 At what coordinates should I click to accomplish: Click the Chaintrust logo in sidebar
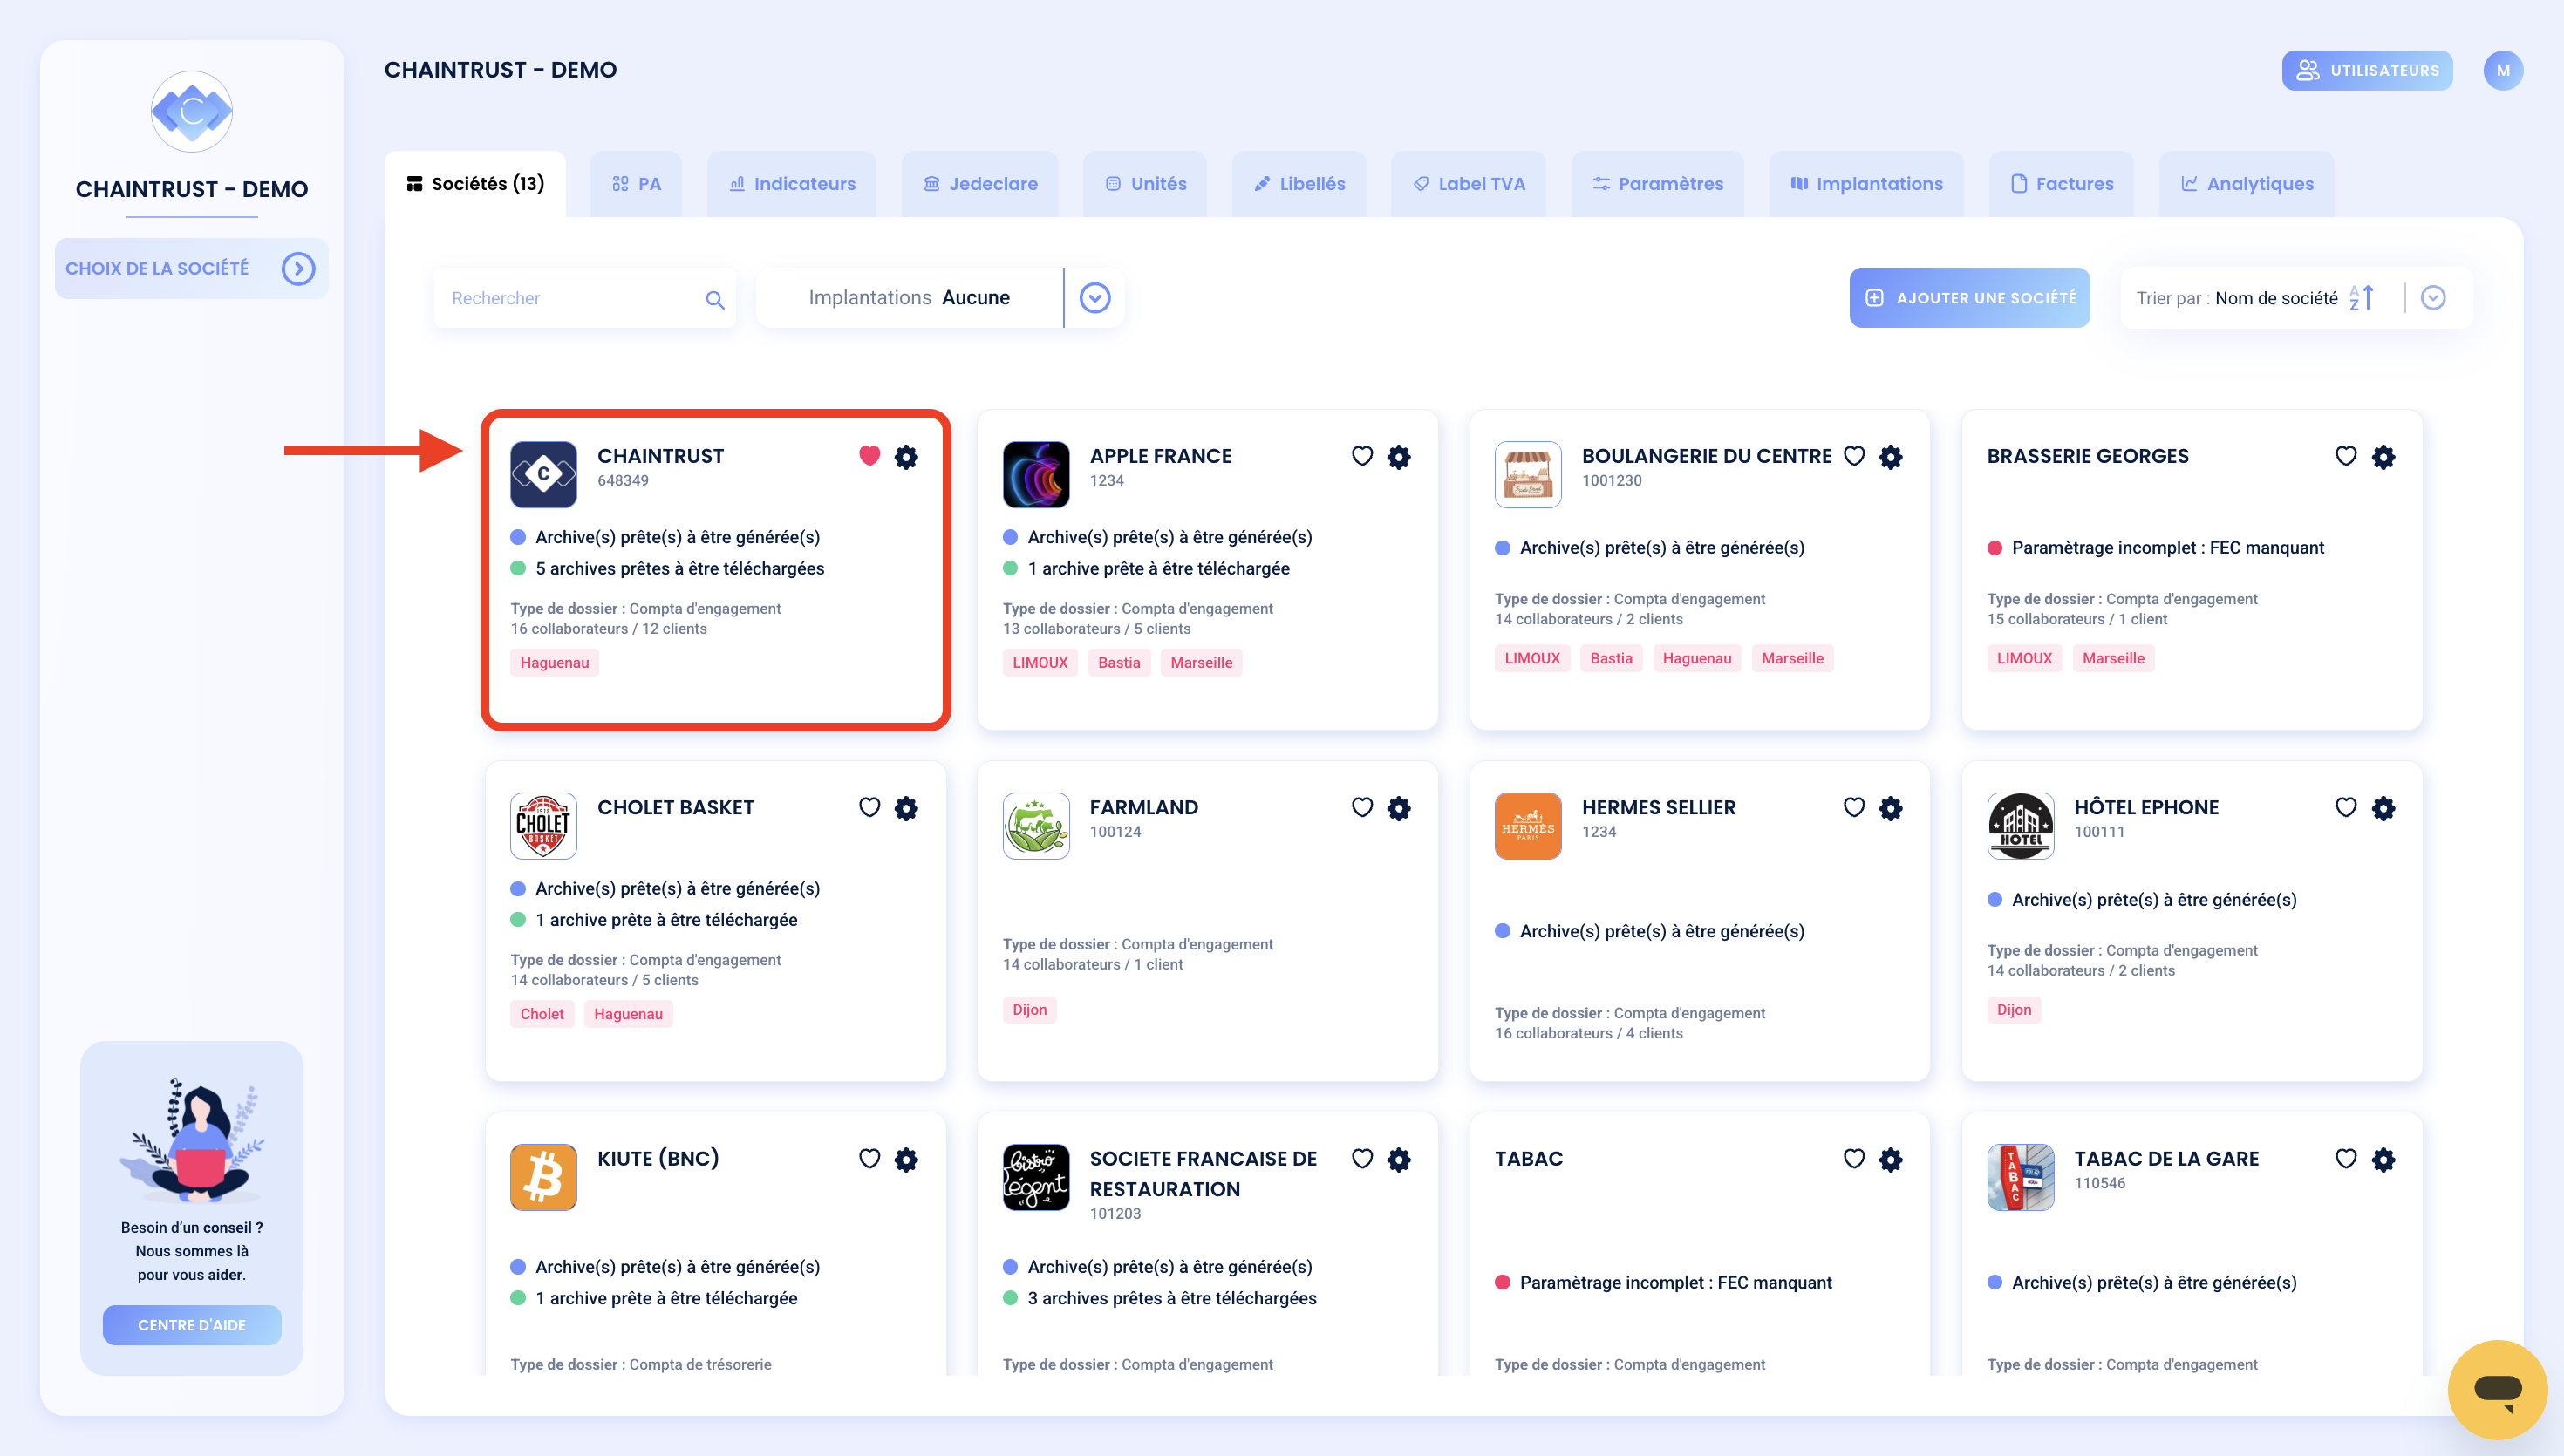coord(192,111)
